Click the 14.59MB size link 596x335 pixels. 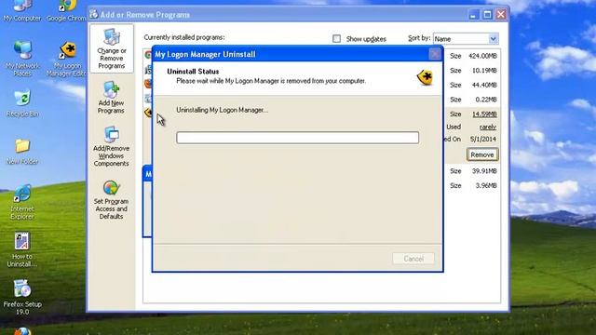(x=484, y=114)
